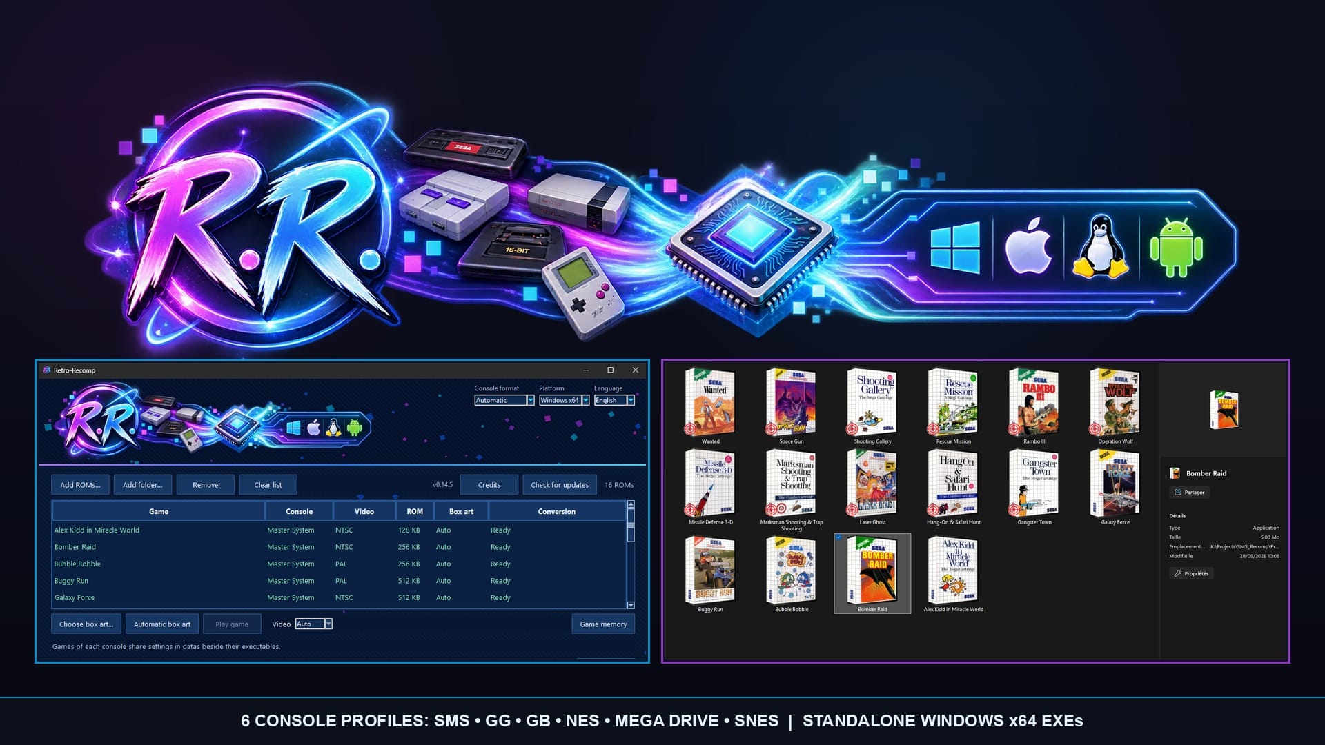Click the Add folder... button
The image size is (1325, 745).
(143, 485)
